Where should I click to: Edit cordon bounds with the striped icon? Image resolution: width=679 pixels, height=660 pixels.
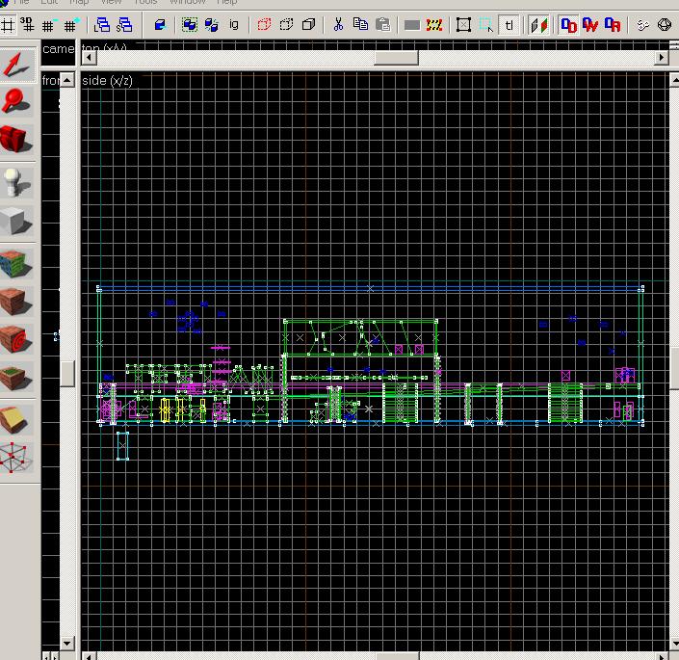pyautogui.click(x=434, y=25)
